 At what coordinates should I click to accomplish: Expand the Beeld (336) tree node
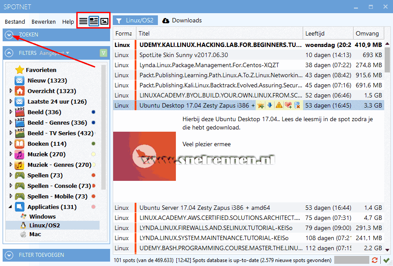coord(11,111)
